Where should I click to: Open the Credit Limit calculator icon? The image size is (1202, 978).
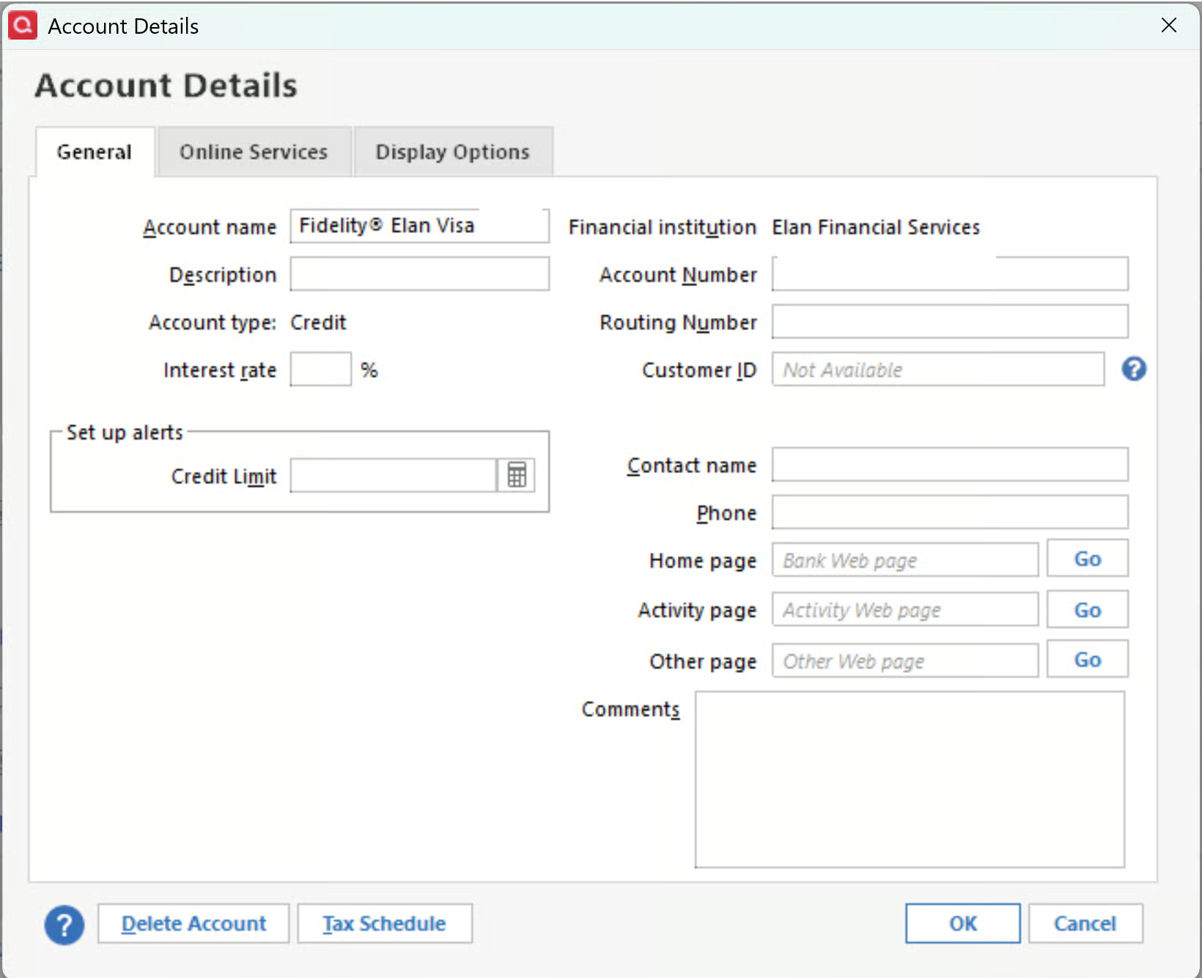[x=517, y=475]
